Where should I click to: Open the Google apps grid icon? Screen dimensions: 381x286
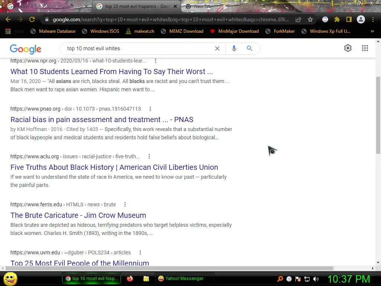365,48
